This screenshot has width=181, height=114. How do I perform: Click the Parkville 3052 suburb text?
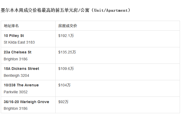(16, 92)
